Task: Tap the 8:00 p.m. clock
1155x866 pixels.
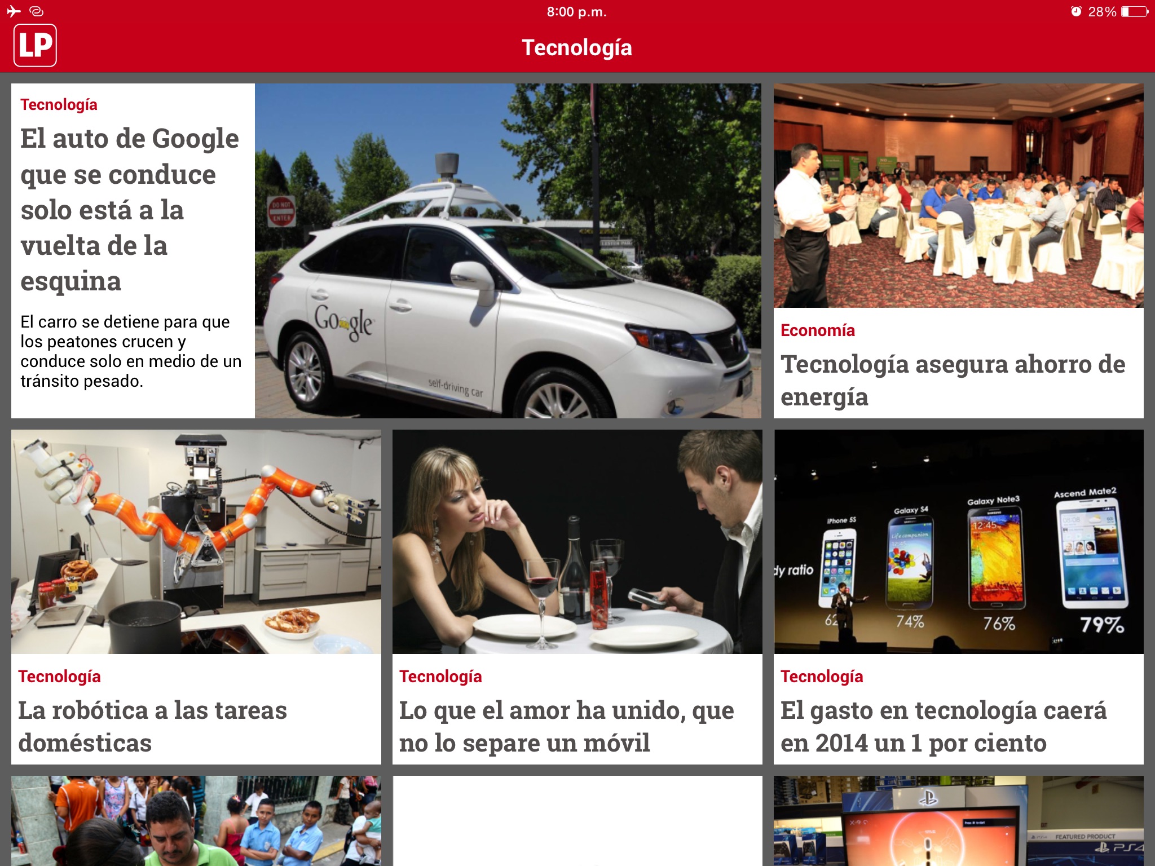Action: coord(576,12)
